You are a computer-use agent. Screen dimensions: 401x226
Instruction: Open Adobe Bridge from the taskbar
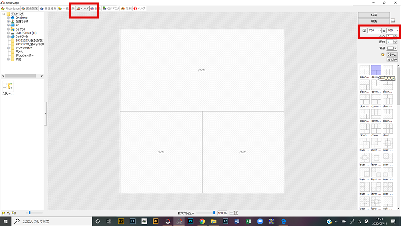[121, 221]
